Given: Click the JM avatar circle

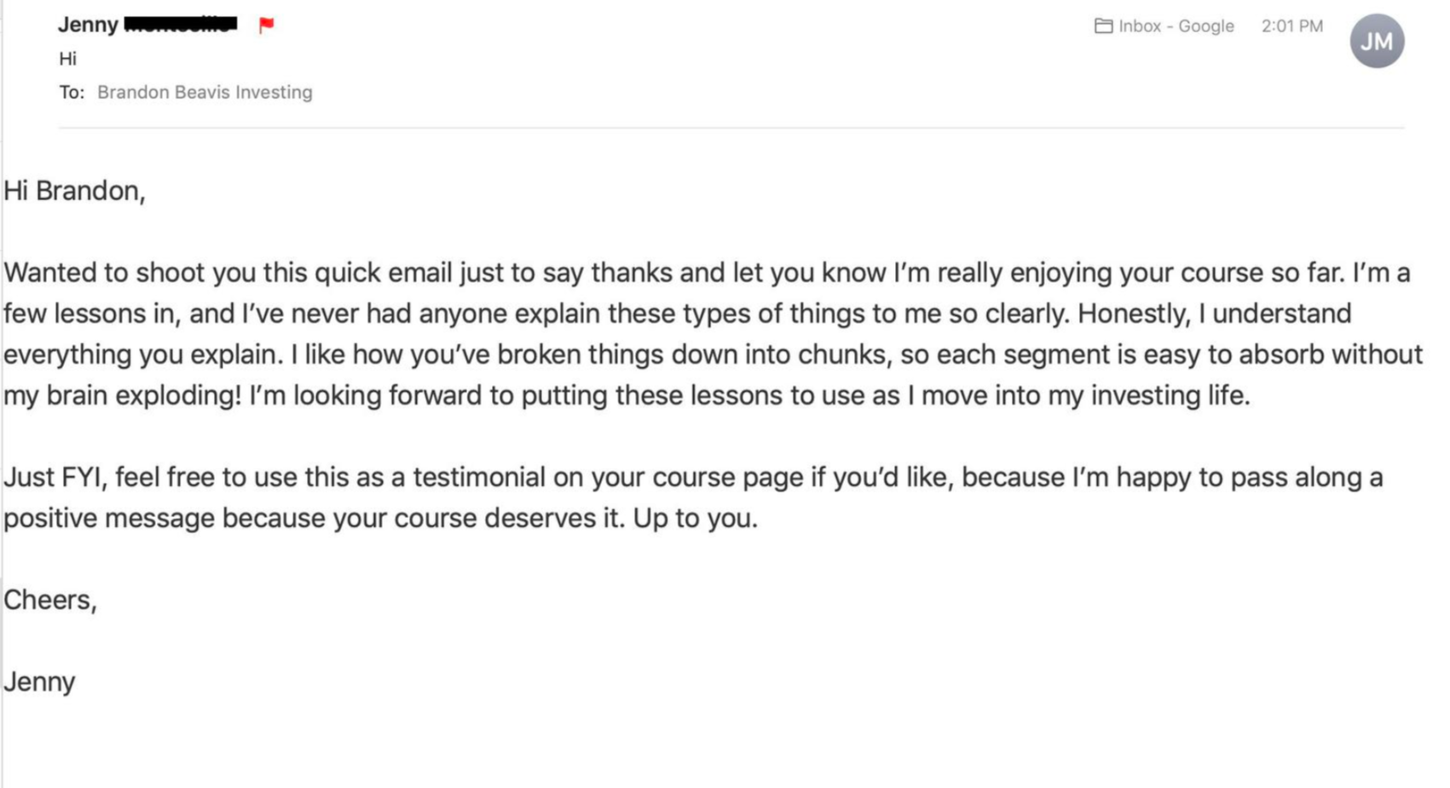Looking at the screenshot, I should click(x=1376, y=41).
